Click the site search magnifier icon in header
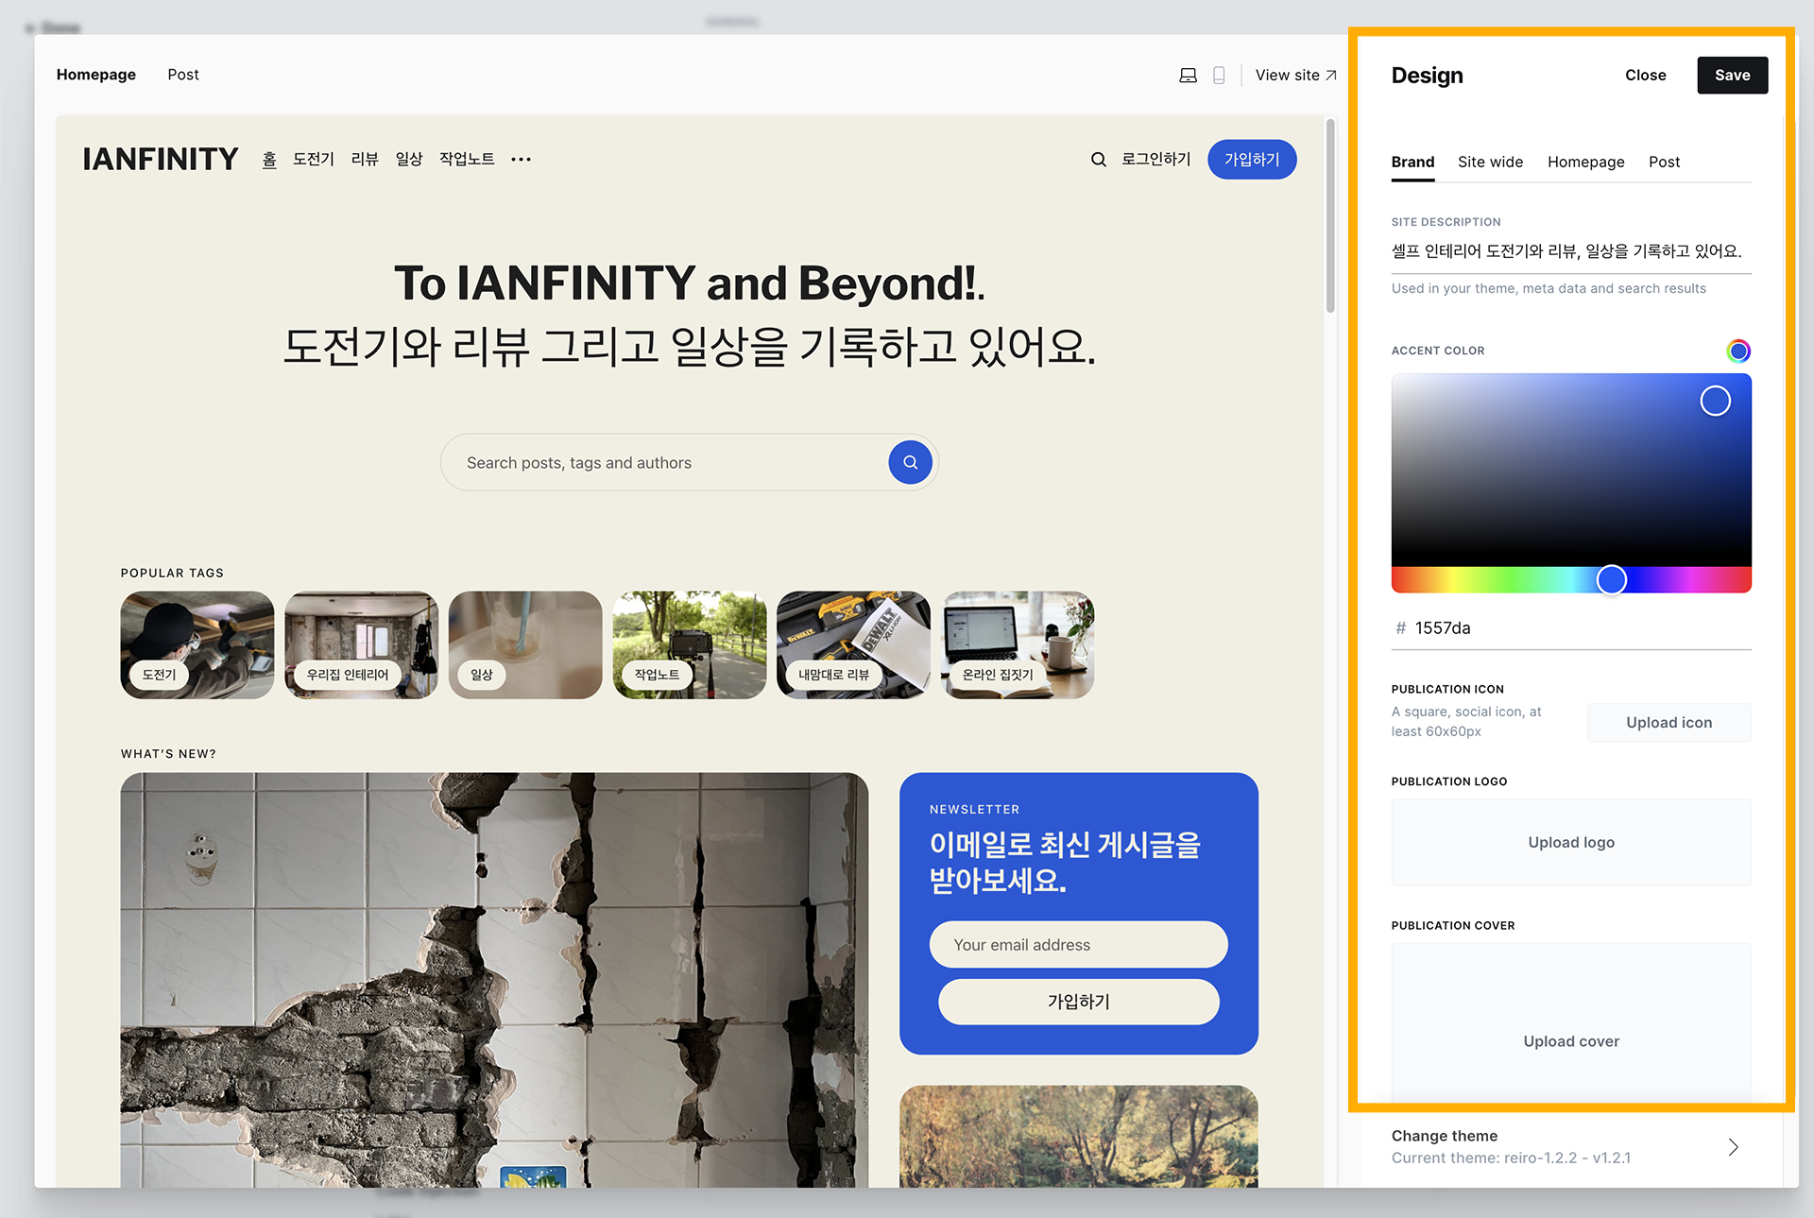The height and width of the screenshot is (1218, 1814). [1098, 160]
